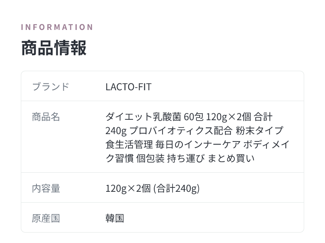Click the 内容量 row label
Screen dimensions: 325x243
click(46, 188)
